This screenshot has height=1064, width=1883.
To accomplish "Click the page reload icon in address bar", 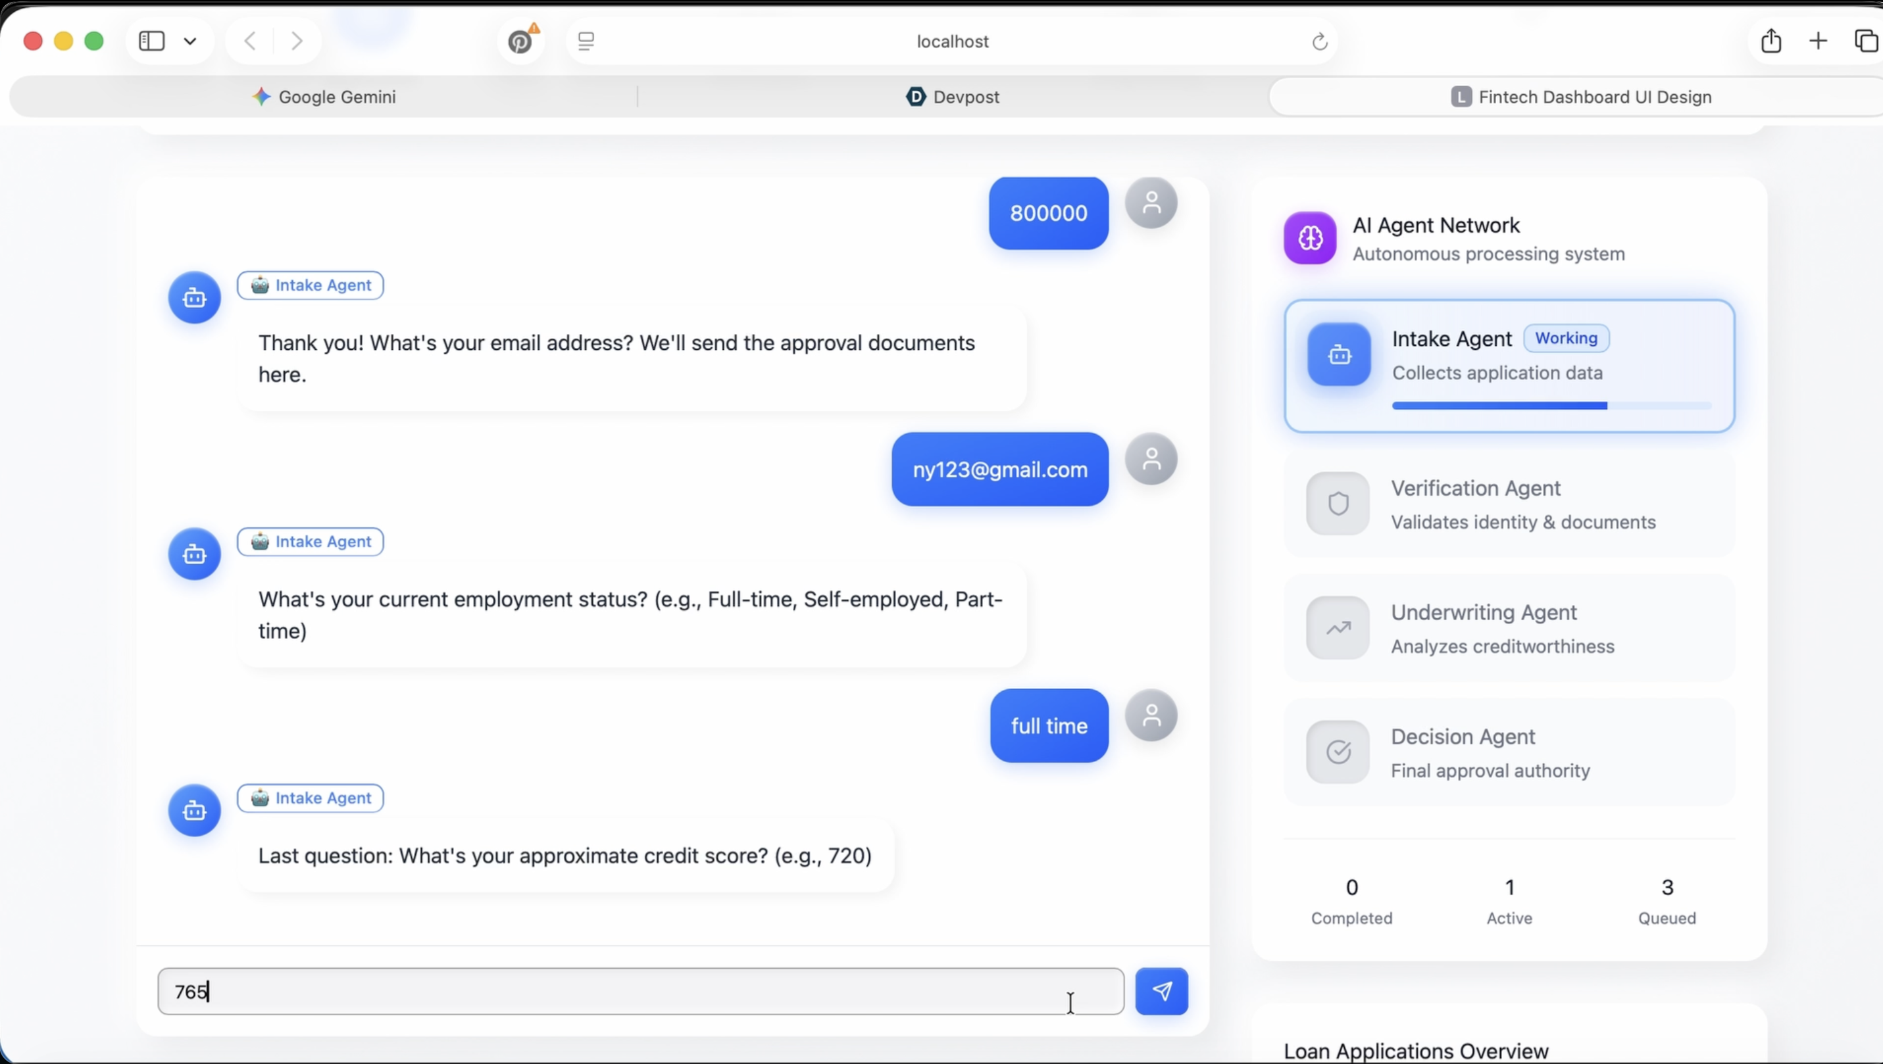I will pyautogui.click(x=1319, y=41).
